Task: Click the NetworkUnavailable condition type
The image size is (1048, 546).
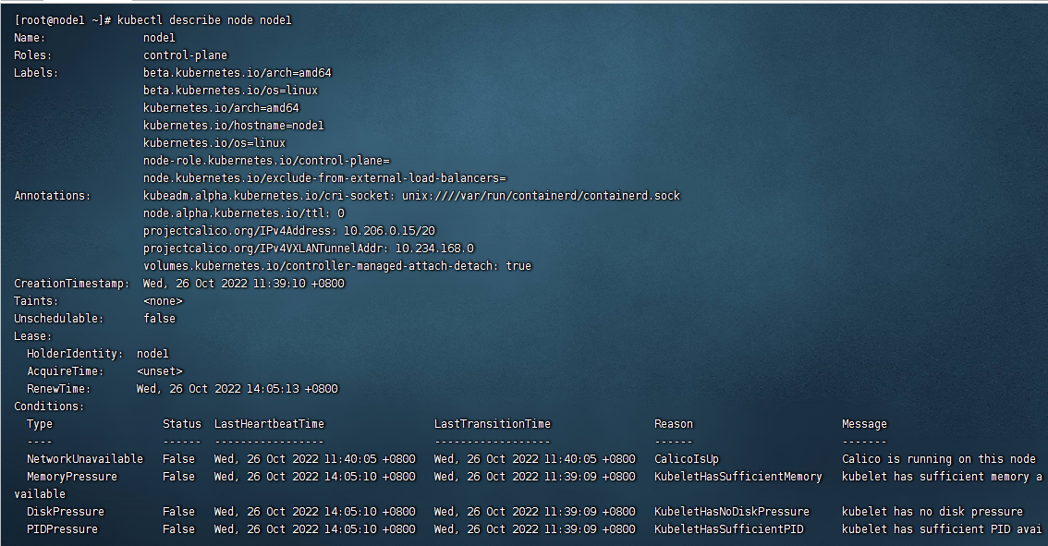Action: point(85,459)
